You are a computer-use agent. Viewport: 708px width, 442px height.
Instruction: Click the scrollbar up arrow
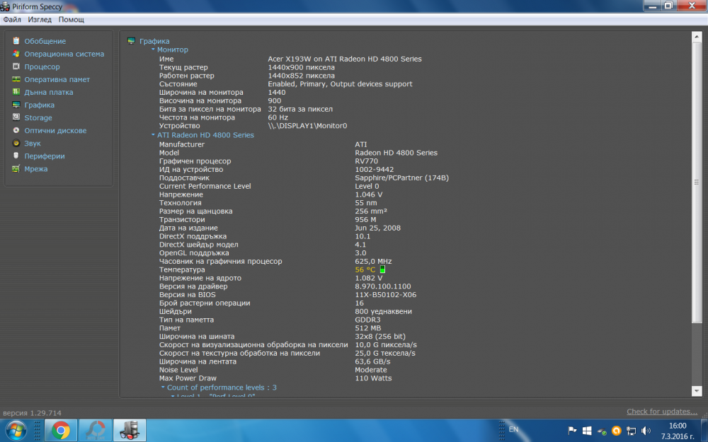(696, 36)
